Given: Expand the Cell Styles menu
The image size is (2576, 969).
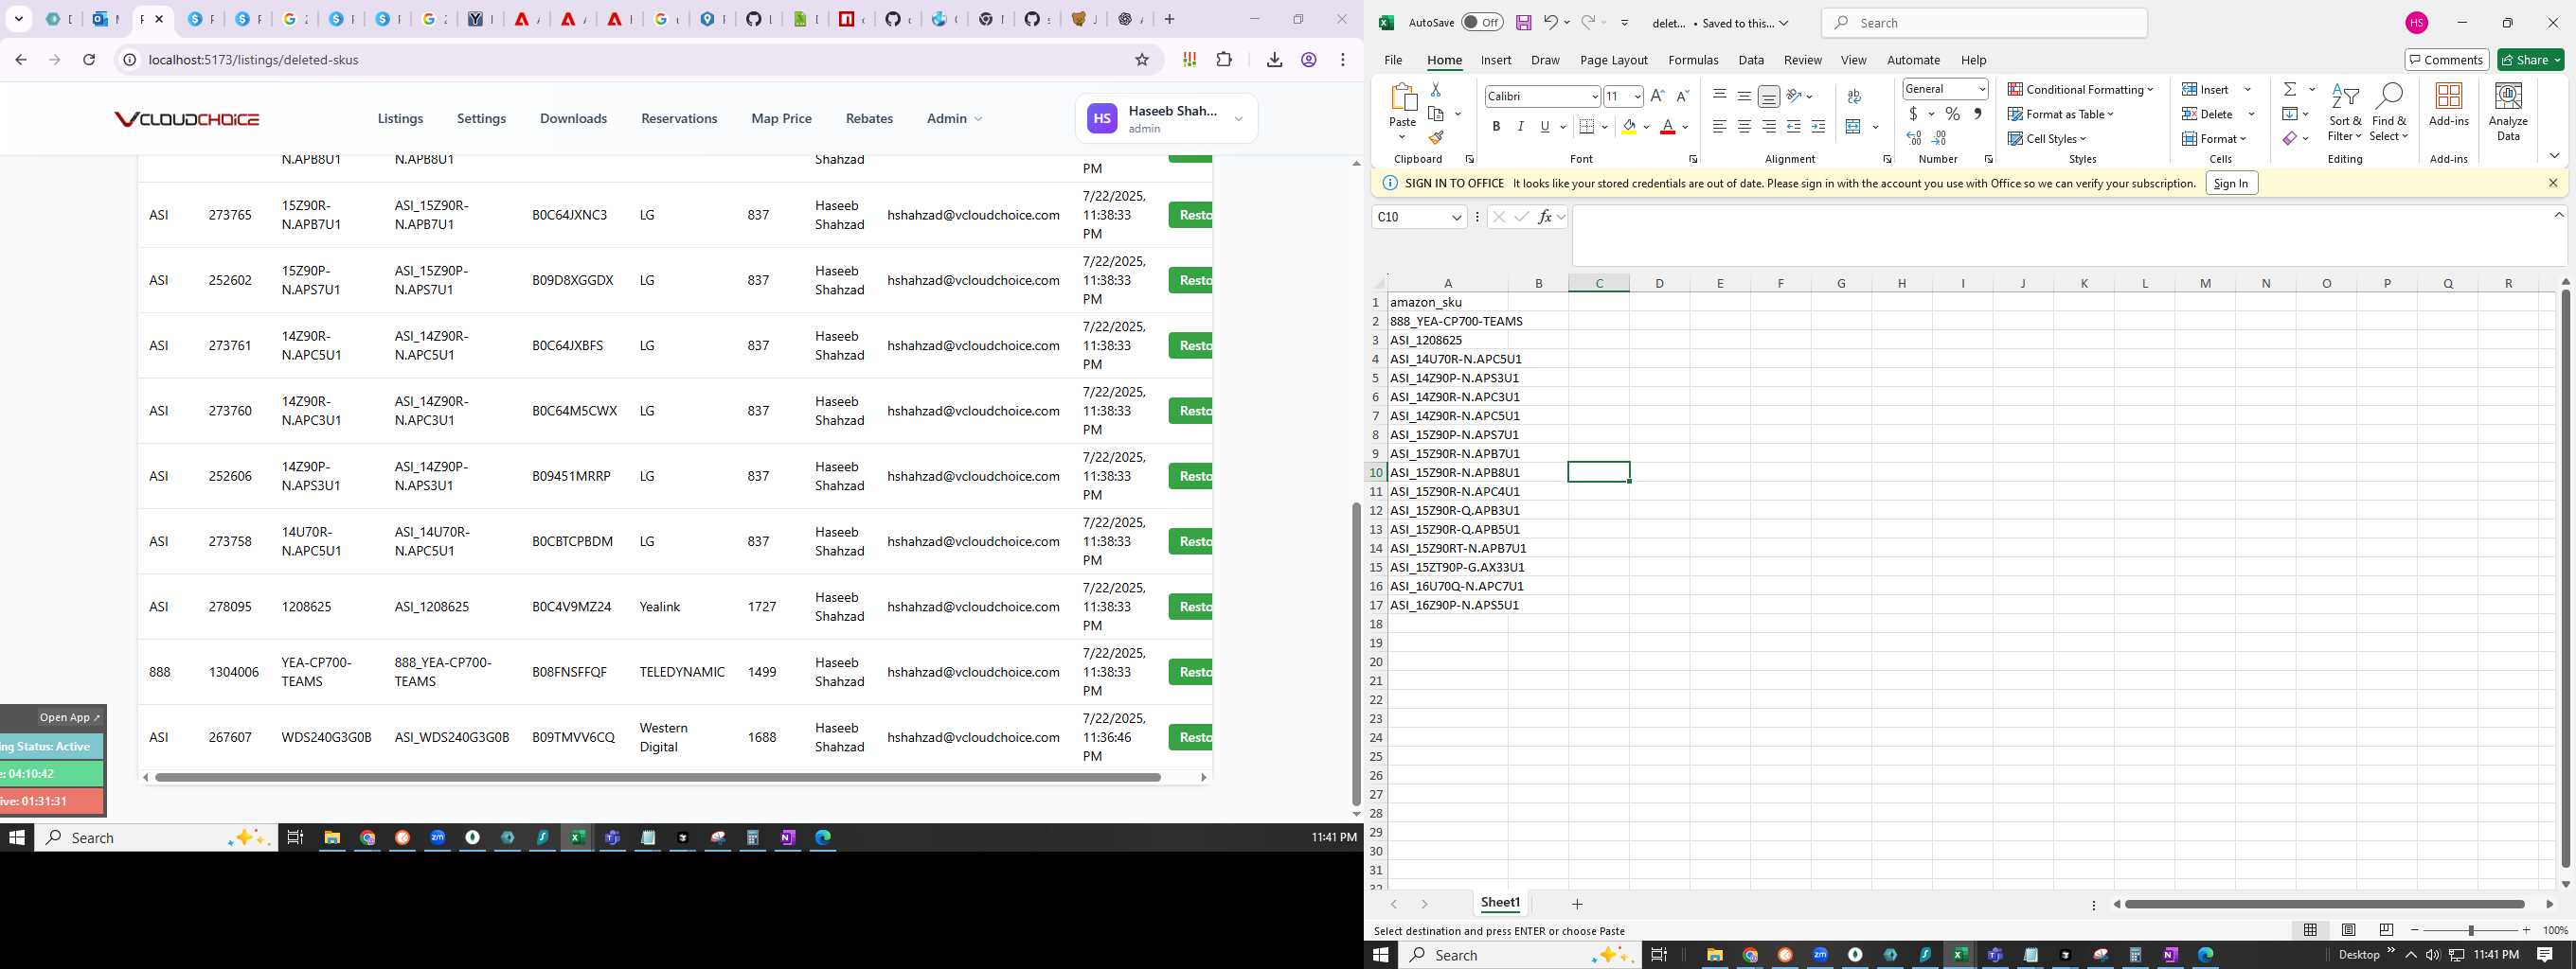Looking at the screenshot, I should 2047,139.
